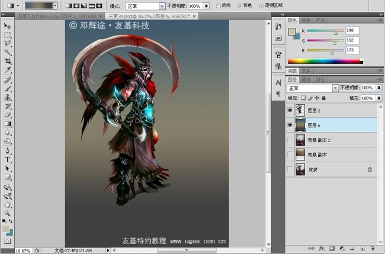The width and height of the screenshot is (385, 254).
Task: Choose angle gradient style
Action: (84, 6)
